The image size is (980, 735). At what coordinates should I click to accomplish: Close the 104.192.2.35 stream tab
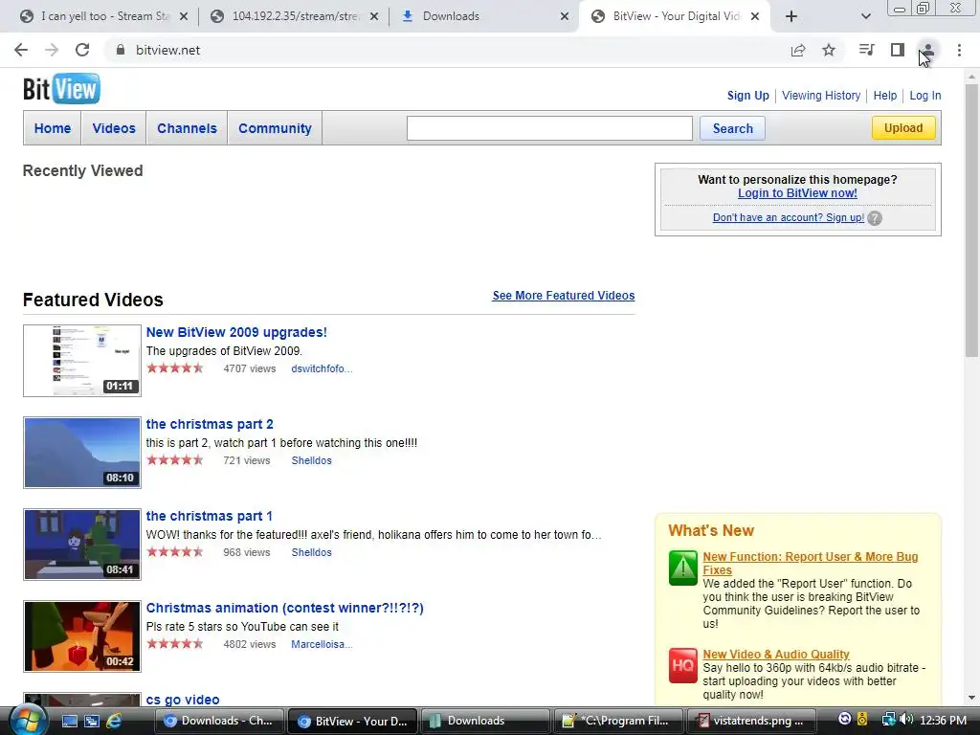coord(374,16)
